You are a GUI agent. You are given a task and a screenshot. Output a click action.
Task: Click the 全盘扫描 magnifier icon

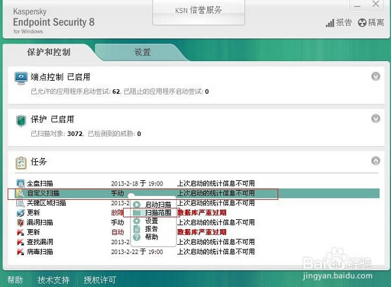(x=20, y=184)
